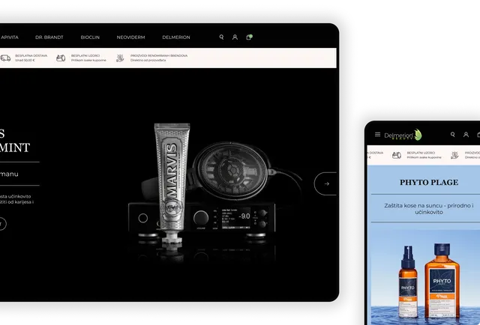This screenshot has height=325, width=480.
Task: Click the renowned brands icon in desktop info bar
Action: (120, 58)
